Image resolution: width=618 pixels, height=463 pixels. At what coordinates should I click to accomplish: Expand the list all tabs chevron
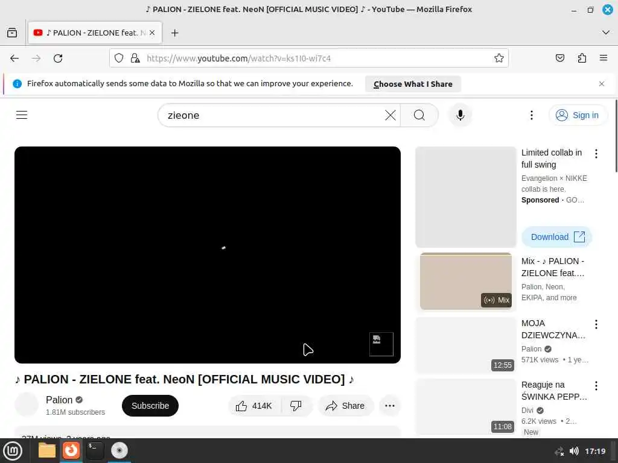(606, 33)
